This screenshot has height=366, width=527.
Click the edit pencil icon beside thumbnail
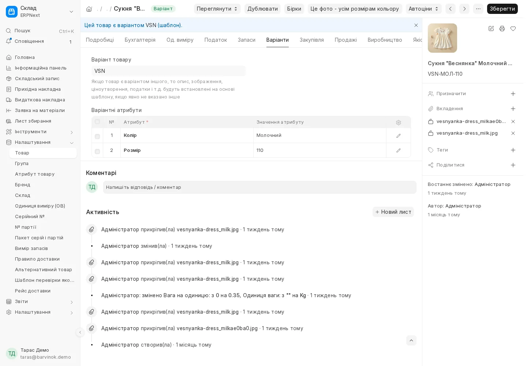[x=491, y=29]
